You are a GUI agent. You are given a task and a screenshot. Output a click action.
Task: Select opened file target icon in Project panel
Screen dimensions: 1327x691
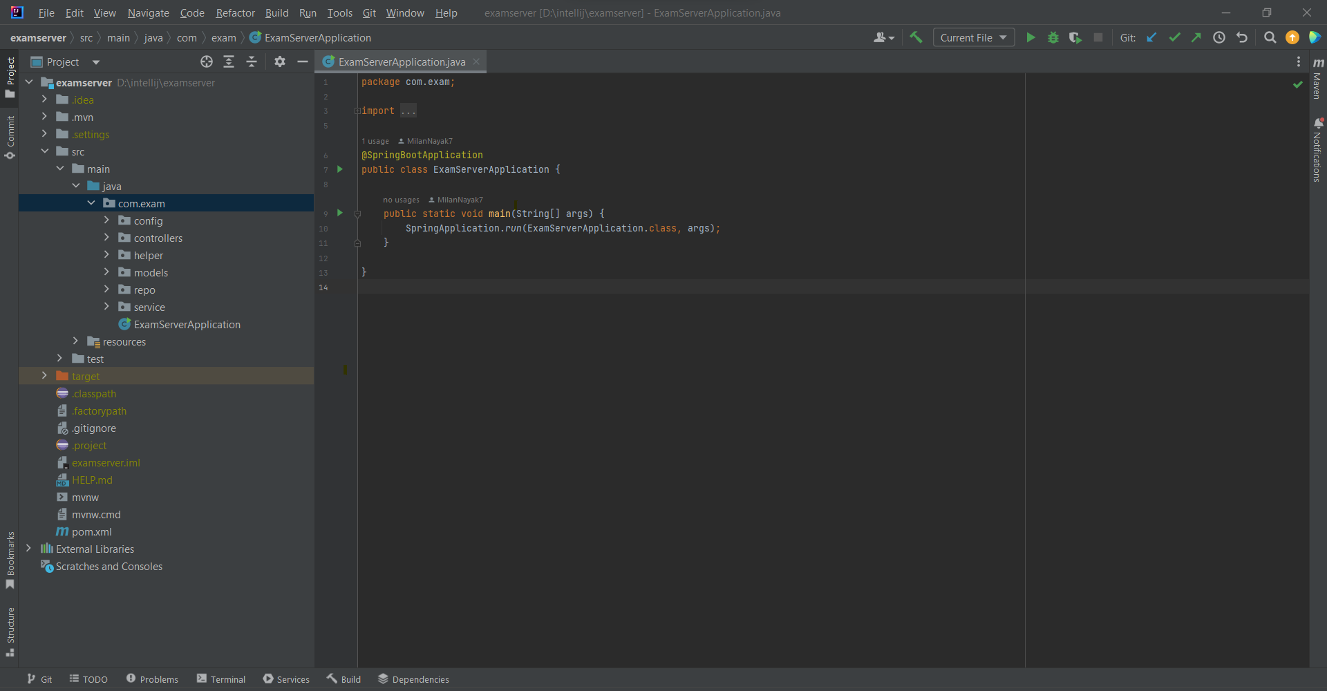(x=206, y=61)
